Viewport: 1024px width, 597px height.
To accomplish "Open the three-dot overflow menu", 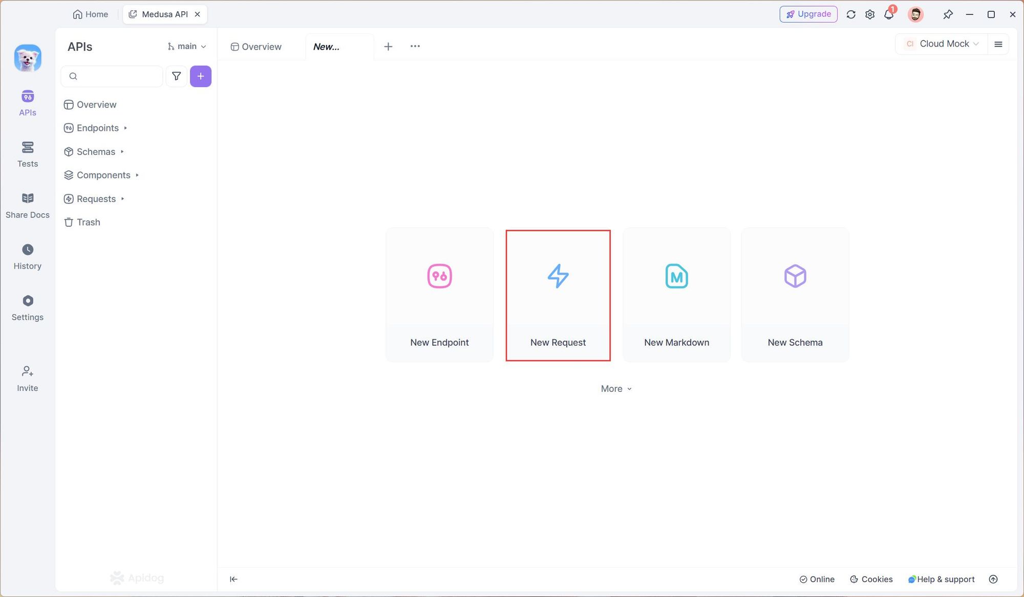I will [x=415, y=46].
